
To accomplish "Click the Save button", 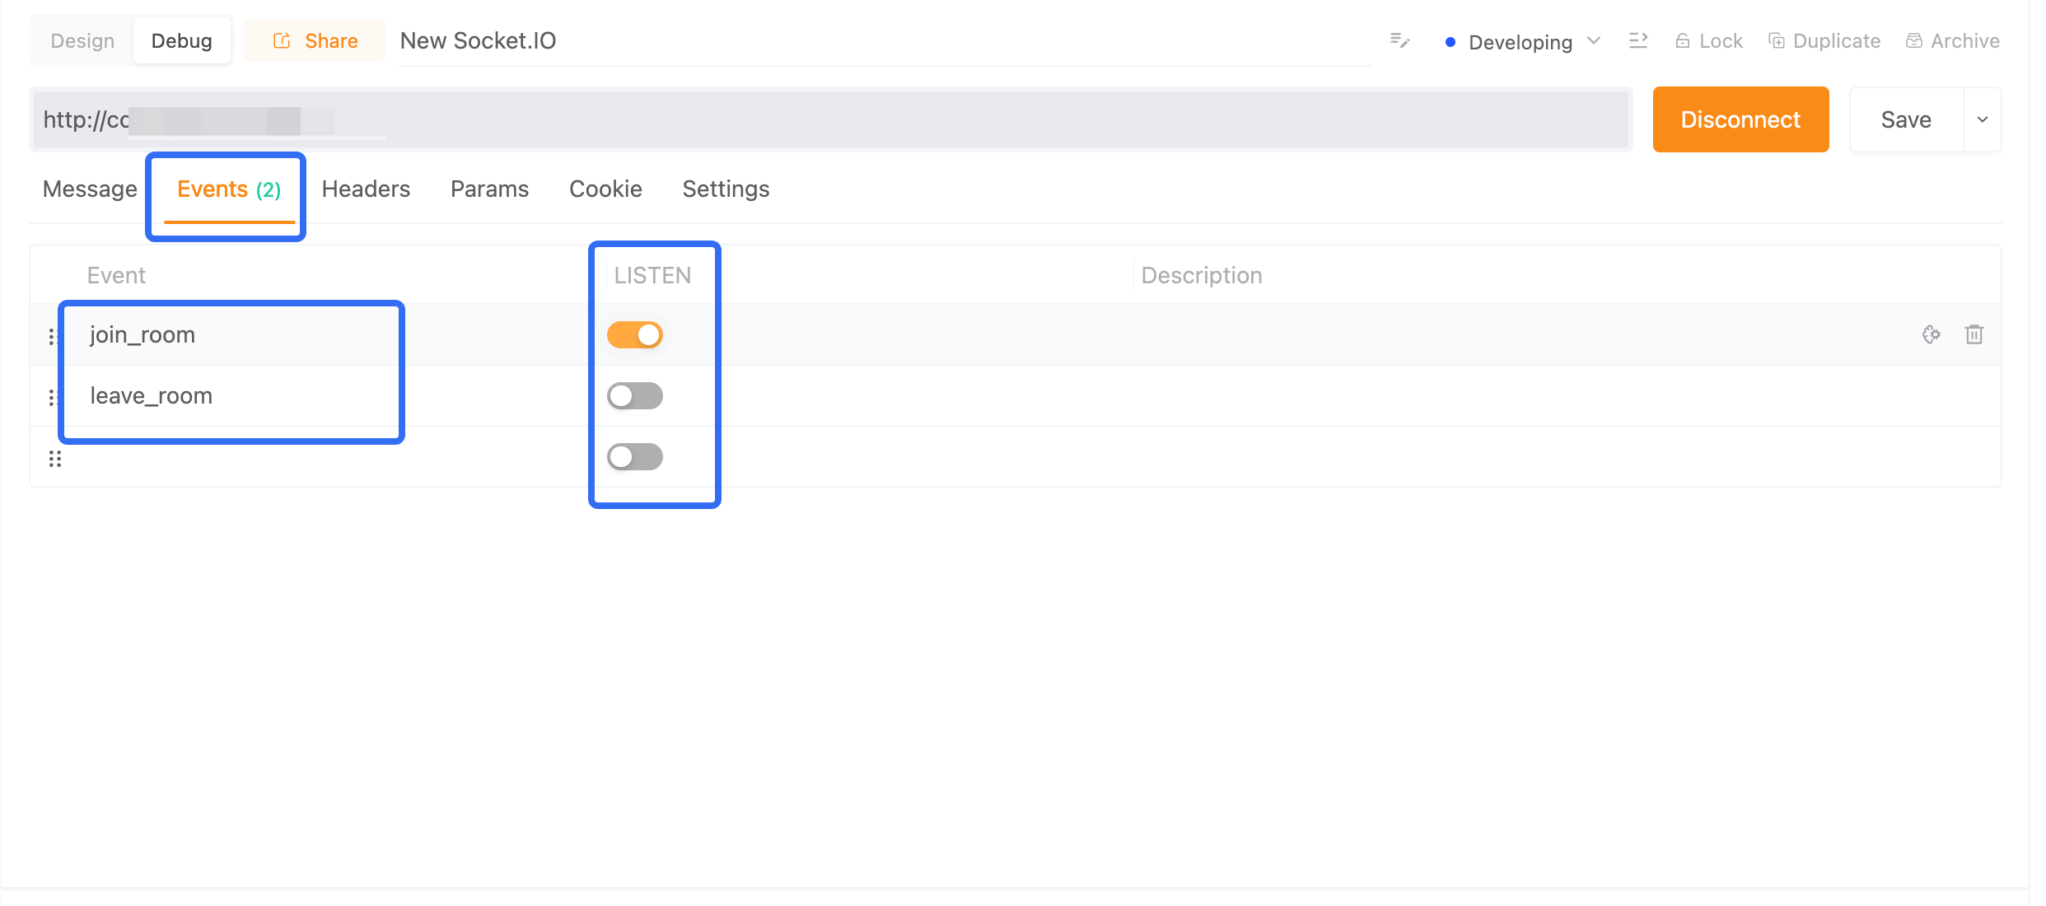I will coord(1906,119).
